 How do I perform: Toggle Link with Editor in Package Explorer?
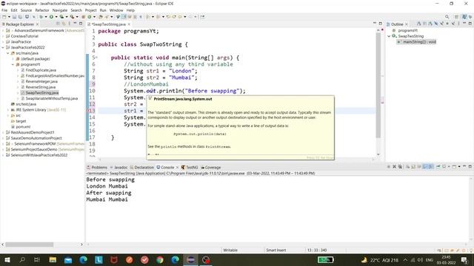(x=64, y=24)
